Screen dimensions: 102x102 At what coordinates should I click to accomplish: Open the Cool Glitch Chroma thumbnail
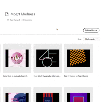point(48,58)
